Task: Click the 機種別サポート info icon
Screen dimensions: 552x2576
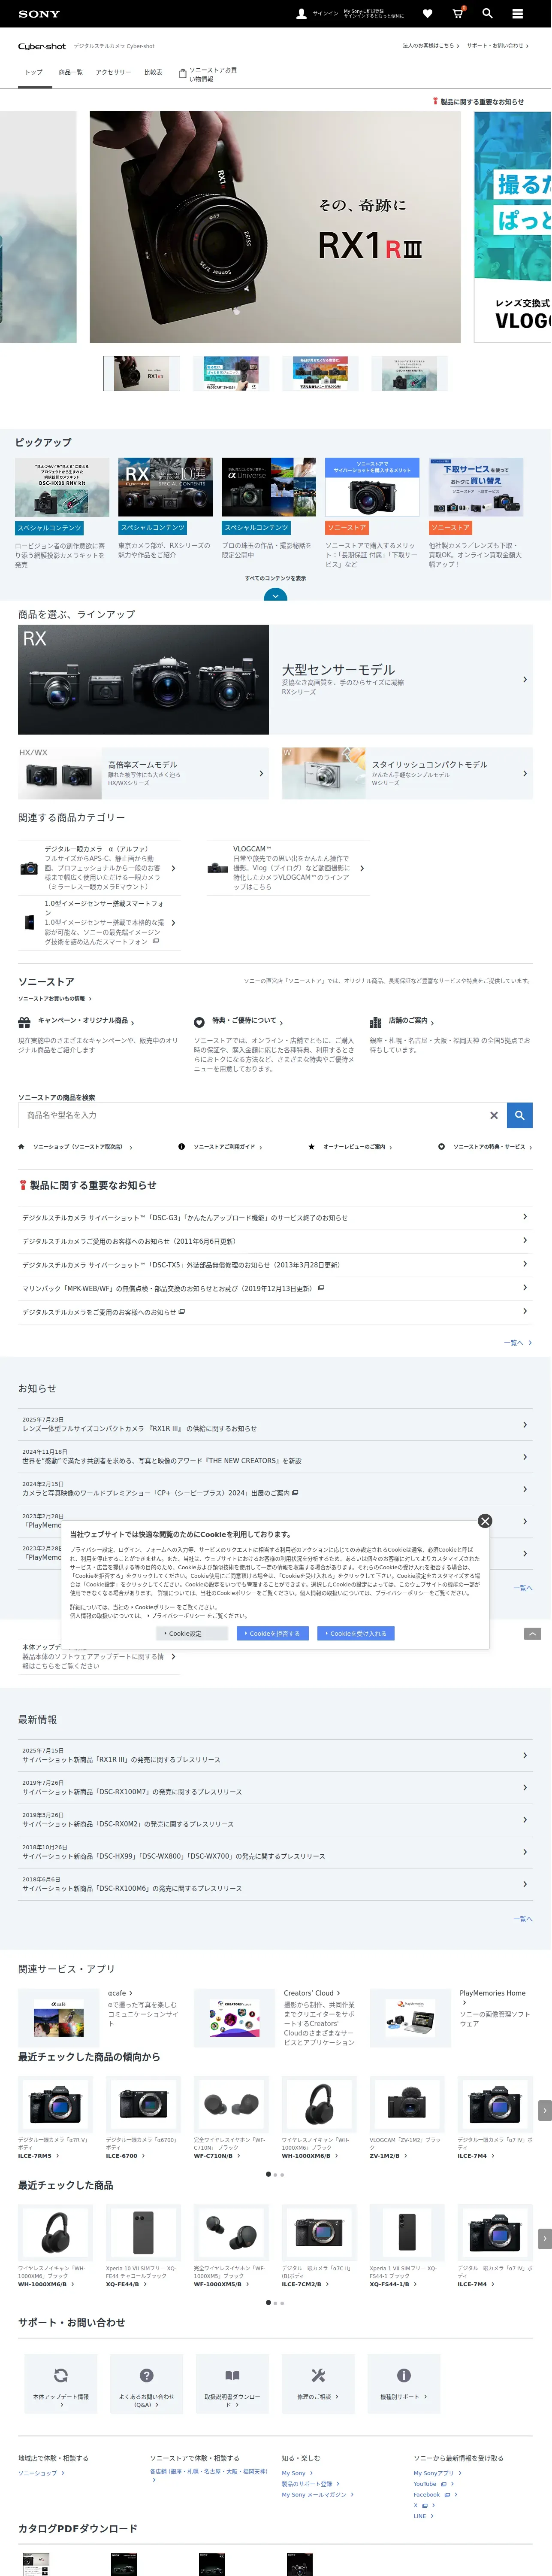Action: point(404,2375)
